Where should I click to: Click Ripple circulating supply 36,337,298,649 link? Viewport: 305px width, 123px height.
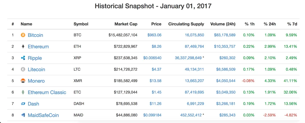tap(188, 58)
